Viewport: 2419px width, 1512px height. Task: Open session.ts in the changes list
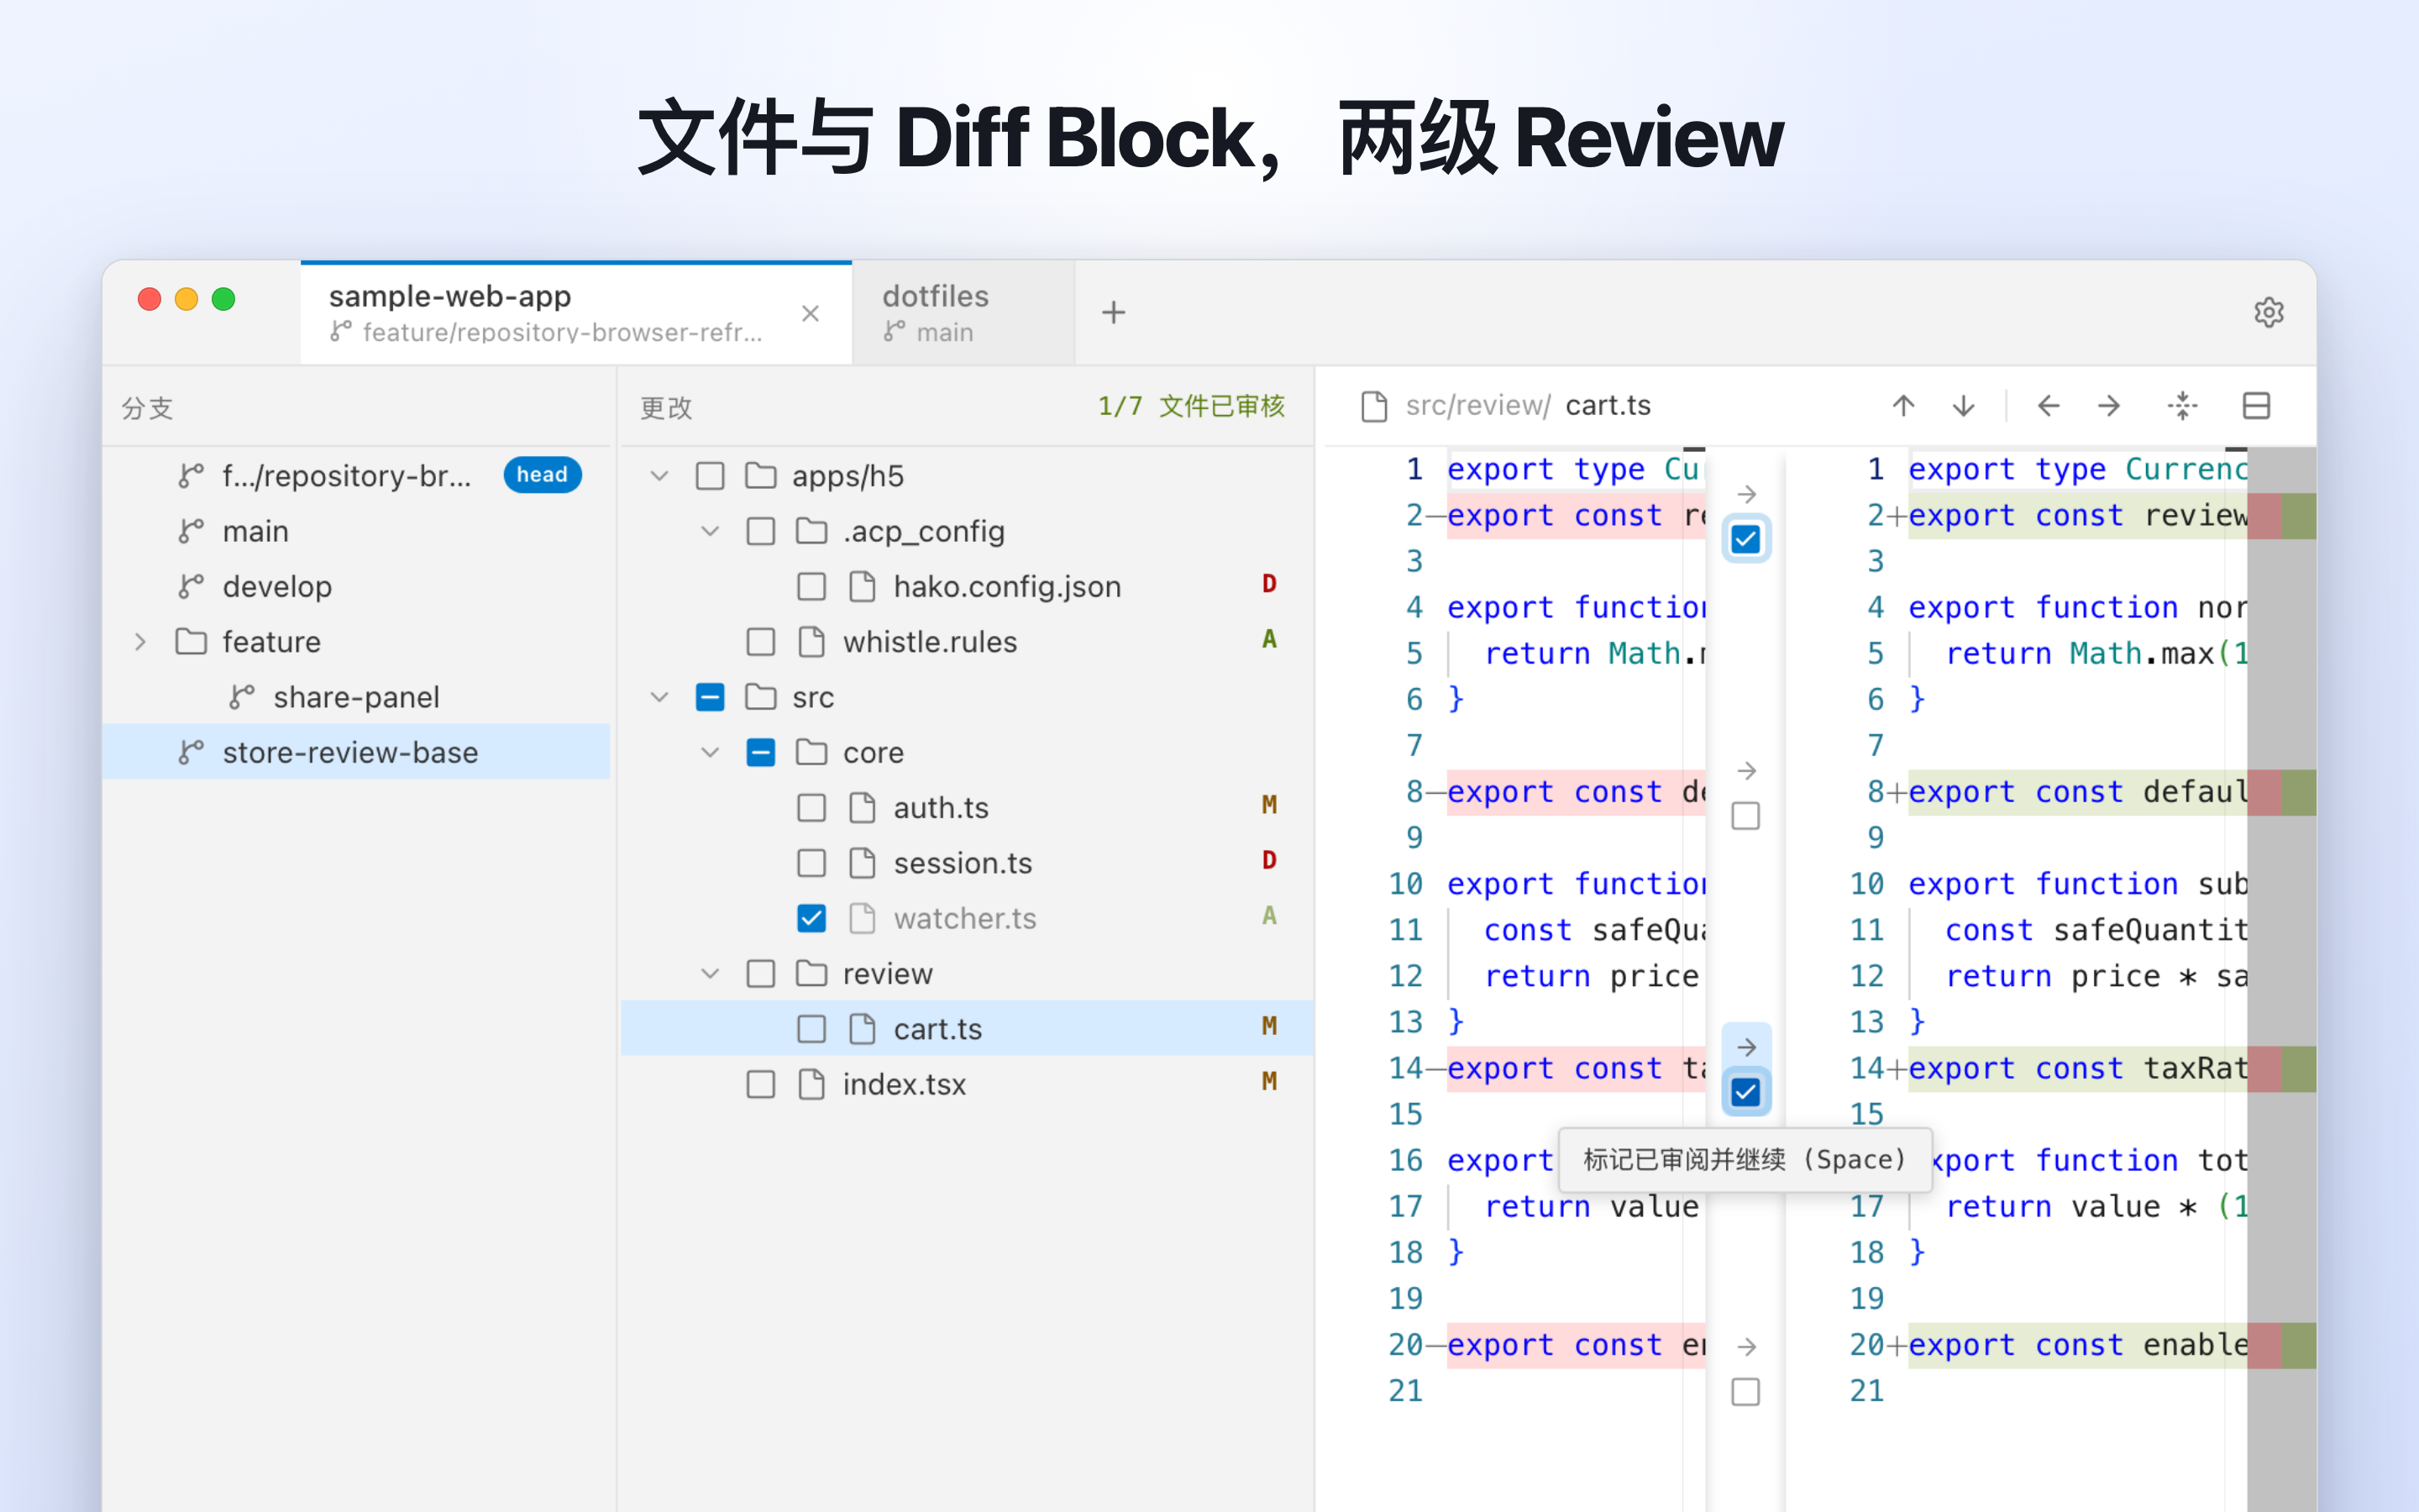tap(967, 863)
